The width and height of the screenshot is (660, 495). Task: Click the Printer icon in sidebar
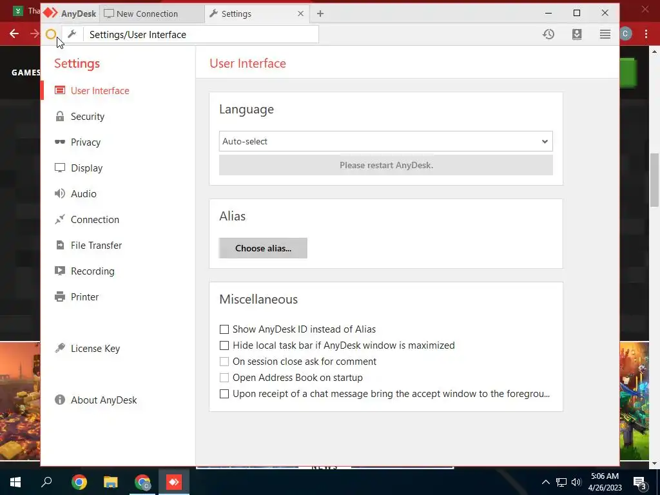pyautogui.click(x=60, y=296)
